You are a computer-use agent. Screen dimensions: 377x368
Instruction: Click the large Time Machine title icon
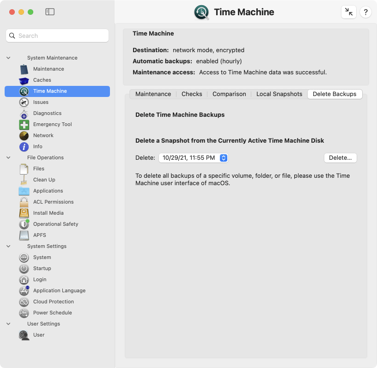pos(201,12)
